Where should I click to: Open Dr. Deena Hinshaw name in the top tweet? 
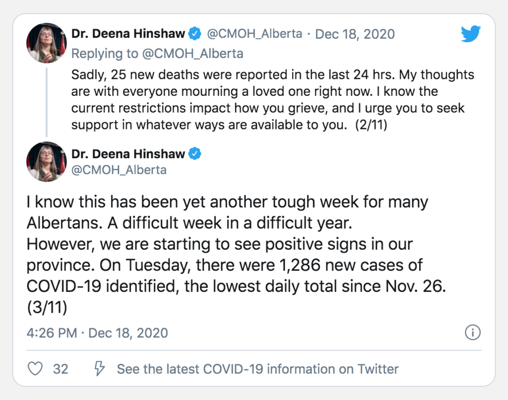tap(128, 34)
